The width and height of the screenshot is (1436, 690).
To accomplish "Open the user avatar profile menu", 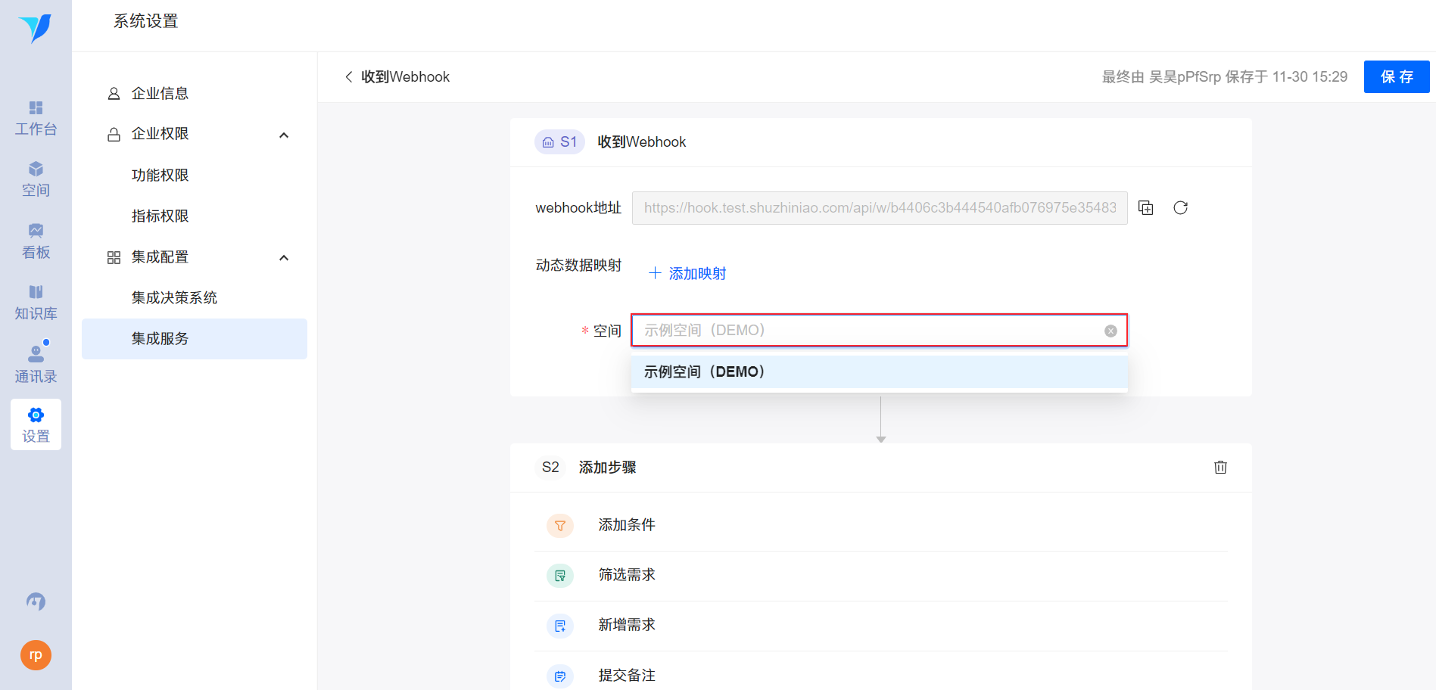I will click(x=36, y=655).
